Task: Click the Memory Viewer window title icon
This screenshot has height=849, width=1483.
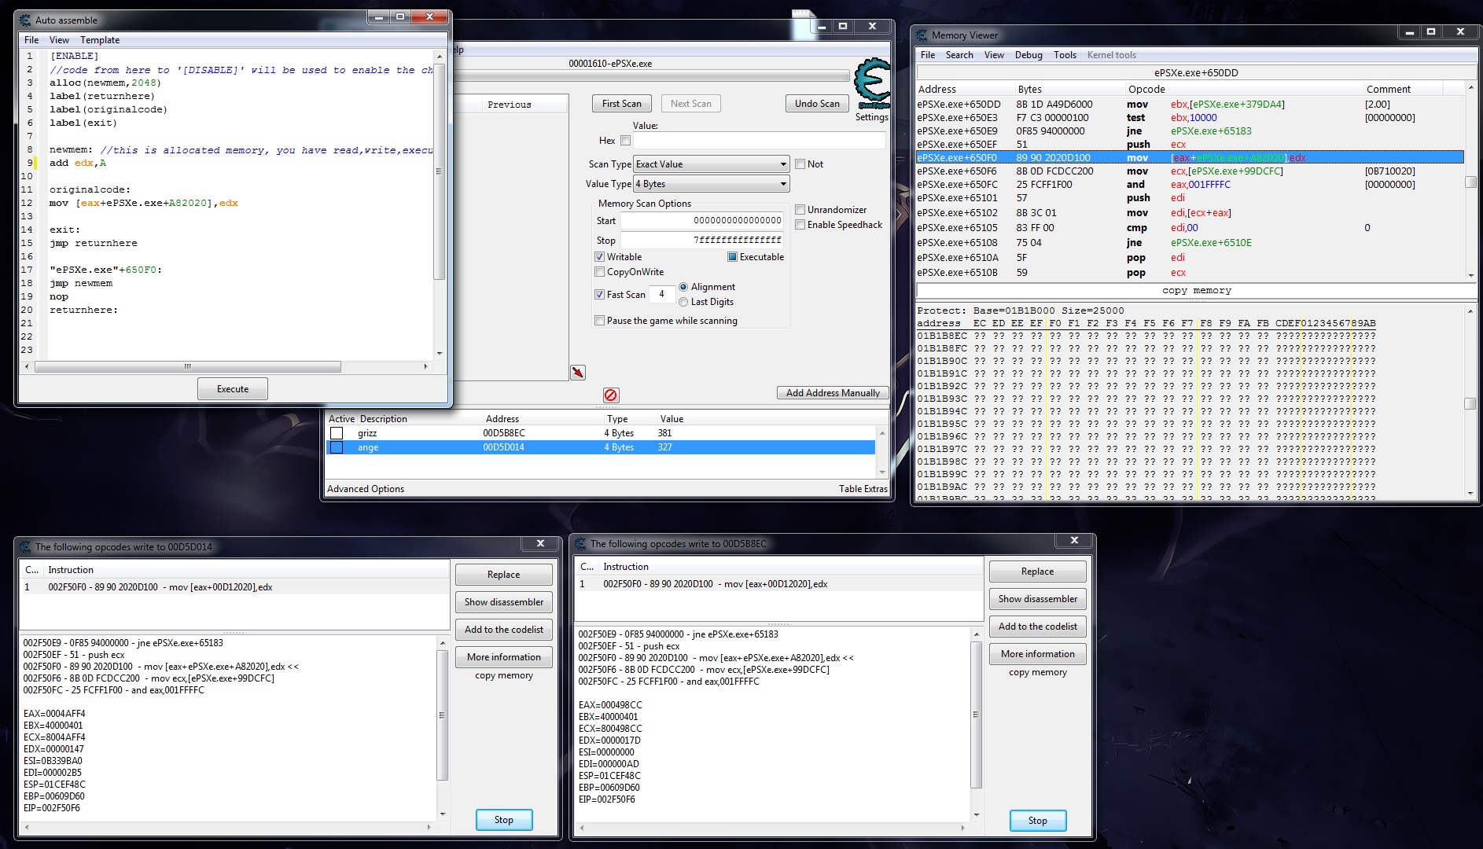Action: 922,35
